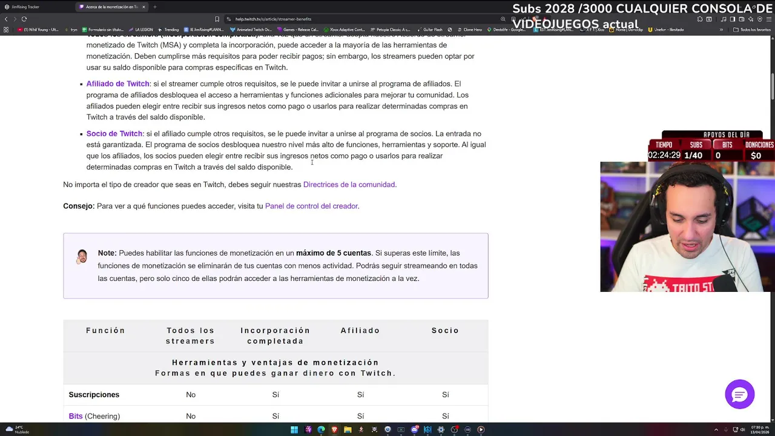Open the 'LA LEGION' bookmark
The height and width of the screenshot is (436, 775).
point(140,30)
